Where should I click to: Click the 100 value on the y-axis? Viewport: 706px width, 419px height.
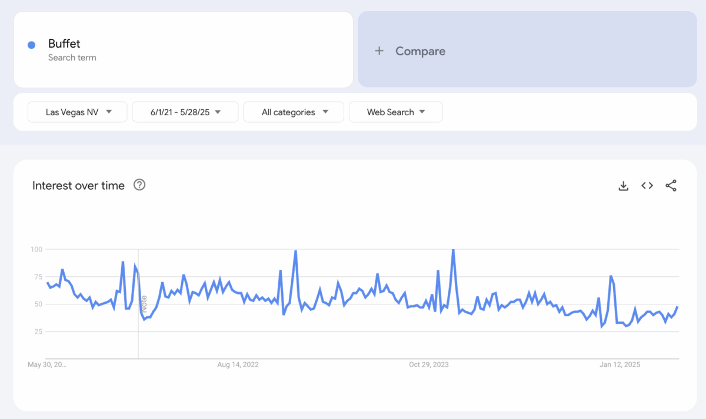click(x=36, y=250)
